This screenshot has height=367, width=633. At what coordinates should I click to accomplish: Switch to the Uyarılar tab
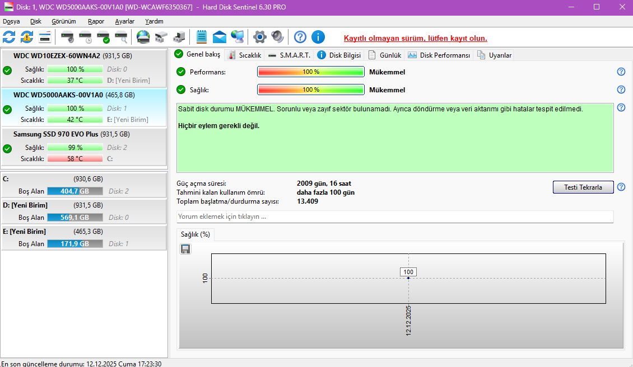[494, 55]
